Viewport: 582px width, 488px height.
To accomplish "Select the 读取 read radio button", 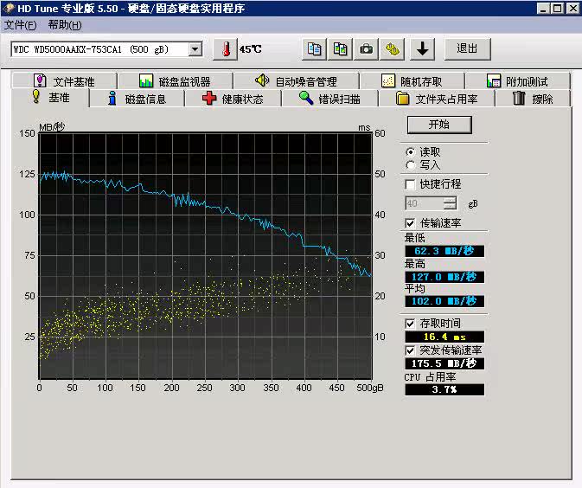I will pyautogui.click(x=410, y=152).
